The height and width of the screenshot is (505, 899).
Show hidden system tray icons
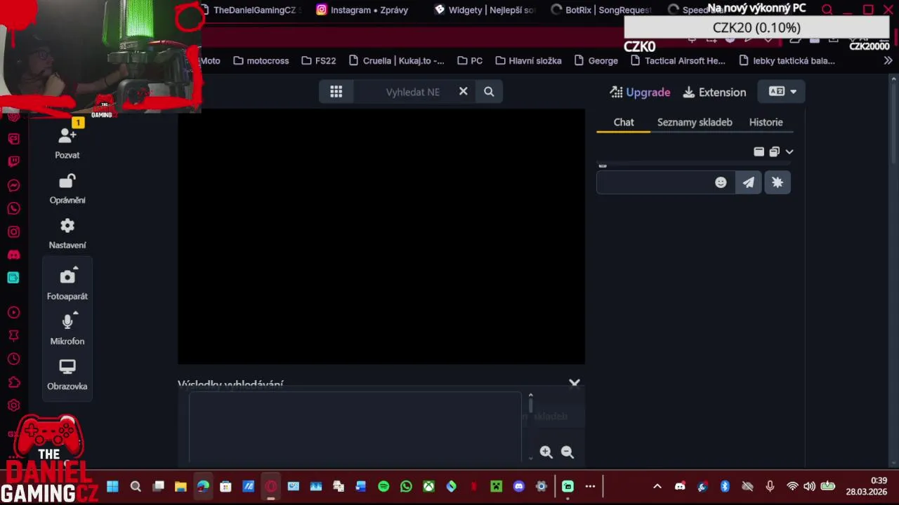pyautogui.click(x=657, y=486)
